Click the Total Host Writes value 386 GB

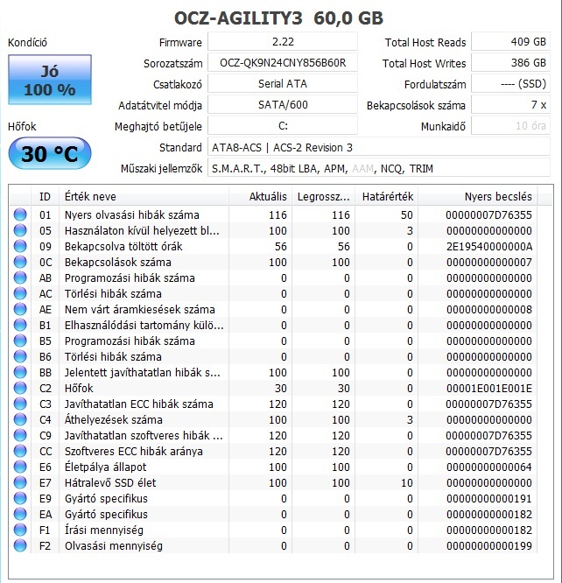[x=510, y=63]
